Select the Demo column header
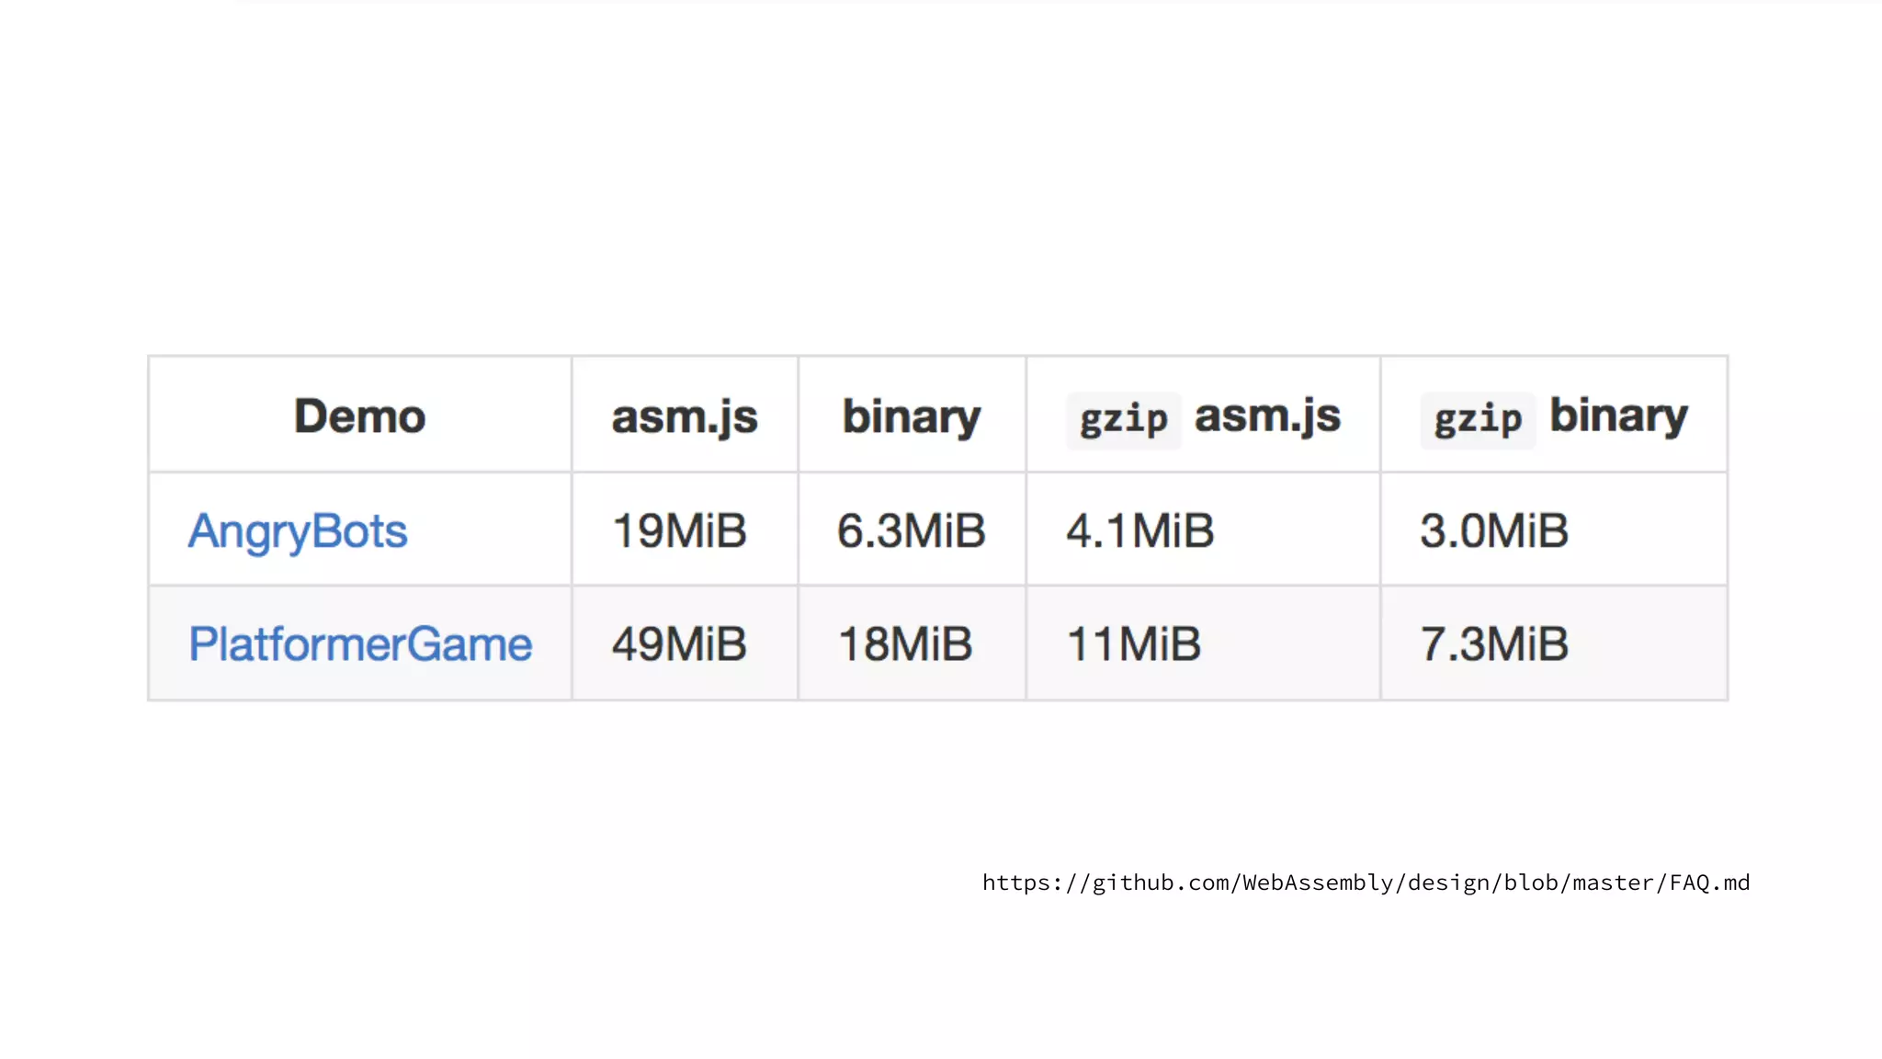 pyautogui.click(x=359, y=416)
